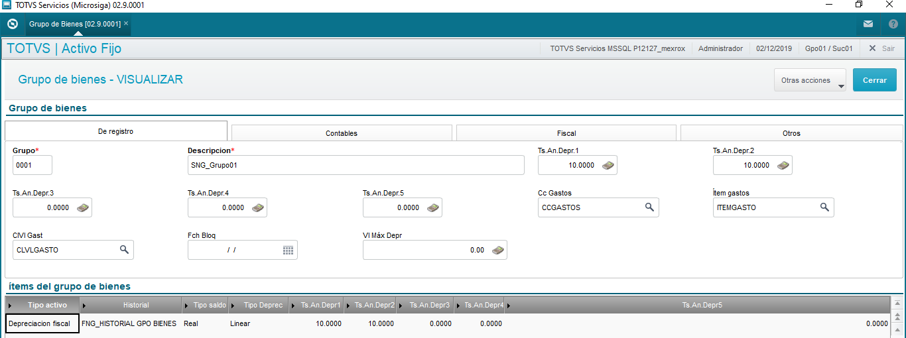Image resolution: width=906 pixels, height=338 pixels.
Task: Select FNG_HISTORIAL GPO BIENES cell
Action: point(131,323)
